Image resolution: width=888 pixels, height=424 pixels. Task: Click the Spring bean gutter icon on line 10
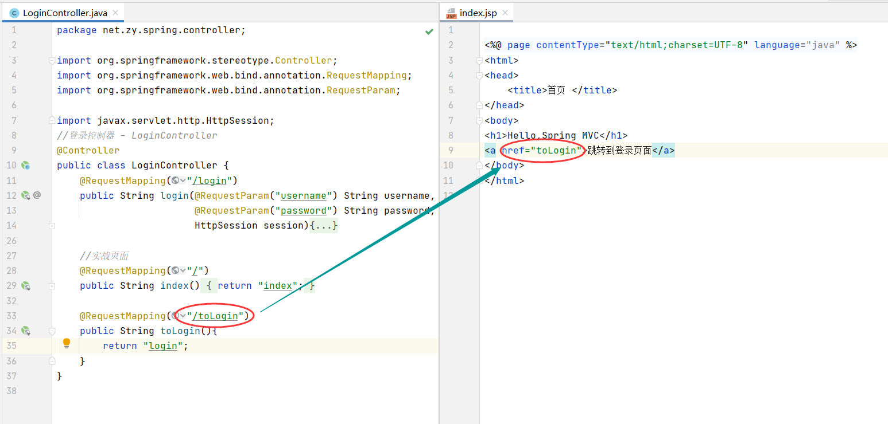25,166
